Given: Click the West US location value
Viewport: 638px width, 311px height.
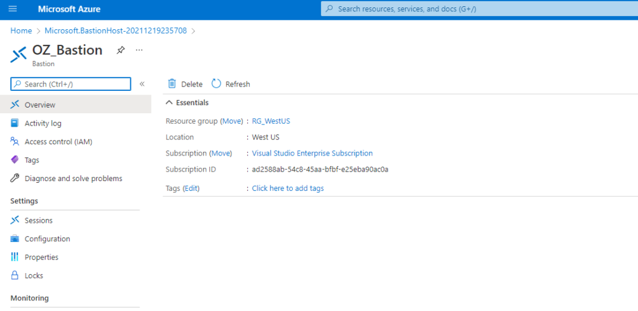Looking at the screenshot, I should (265, 137).
